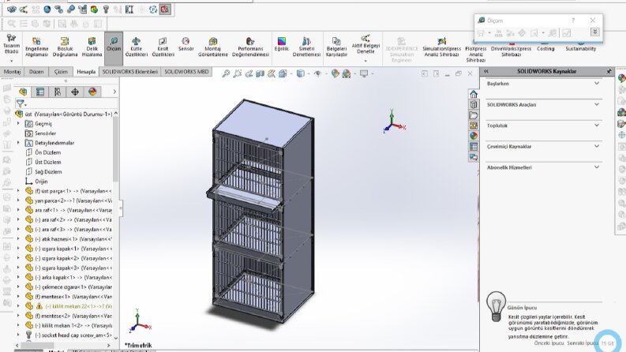Switch to the Çizim tab
The width and height of the screenshot is (626, 352).
[x=61, y=72]
